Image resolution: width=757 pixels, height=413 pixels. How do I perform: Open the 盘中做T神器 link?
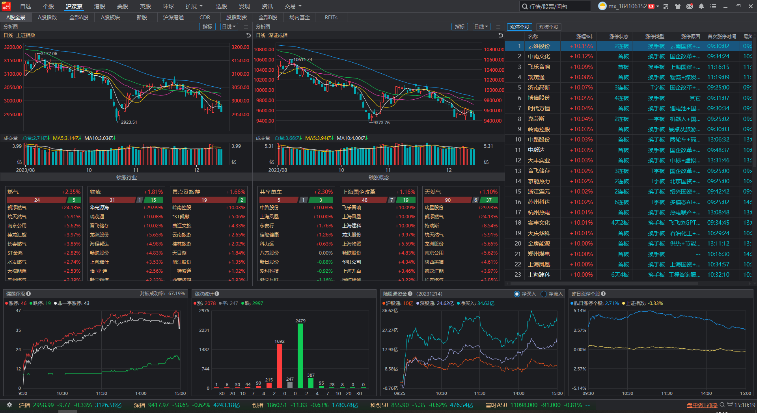702,405
